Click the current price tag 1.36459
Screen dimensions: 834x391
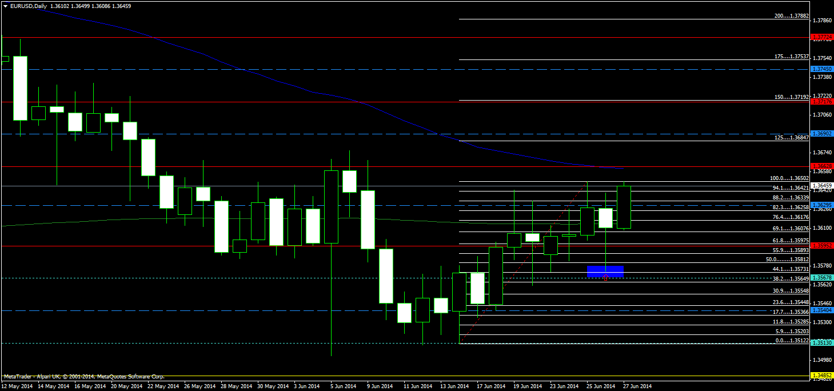point(823,185)
